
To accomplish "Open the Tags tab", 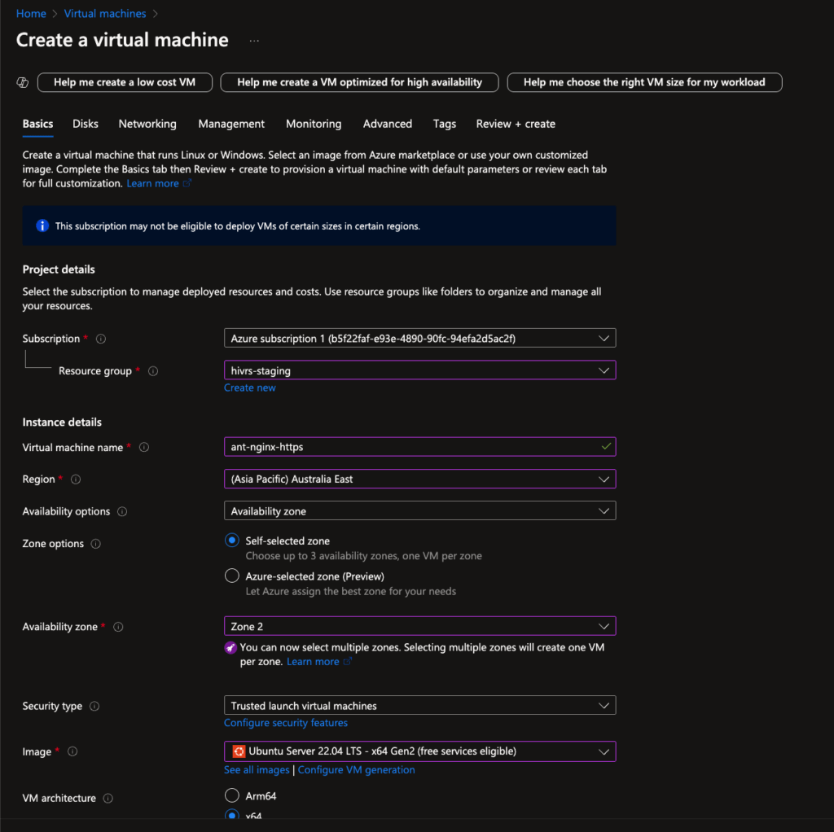I will [x=444, y=124].
